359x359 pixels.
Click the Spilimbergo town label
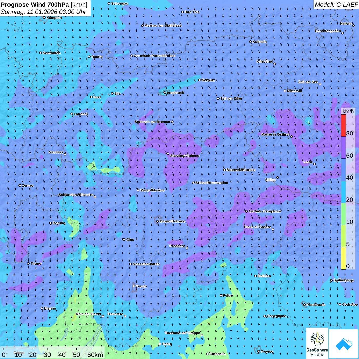point(344,280)
